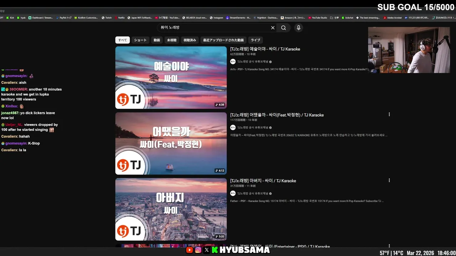Open TJ노래방 channel name under 예술이야
The height and width of the screenshot is (256, 456).
pyautogui.click(x=253, y=62)
